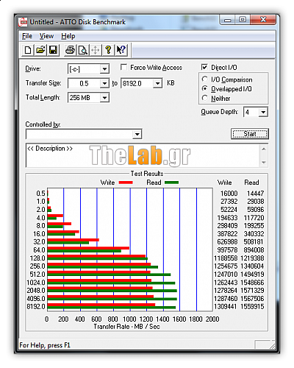
Task: Click the window resize grip in status bar
Action: [272, 345]
